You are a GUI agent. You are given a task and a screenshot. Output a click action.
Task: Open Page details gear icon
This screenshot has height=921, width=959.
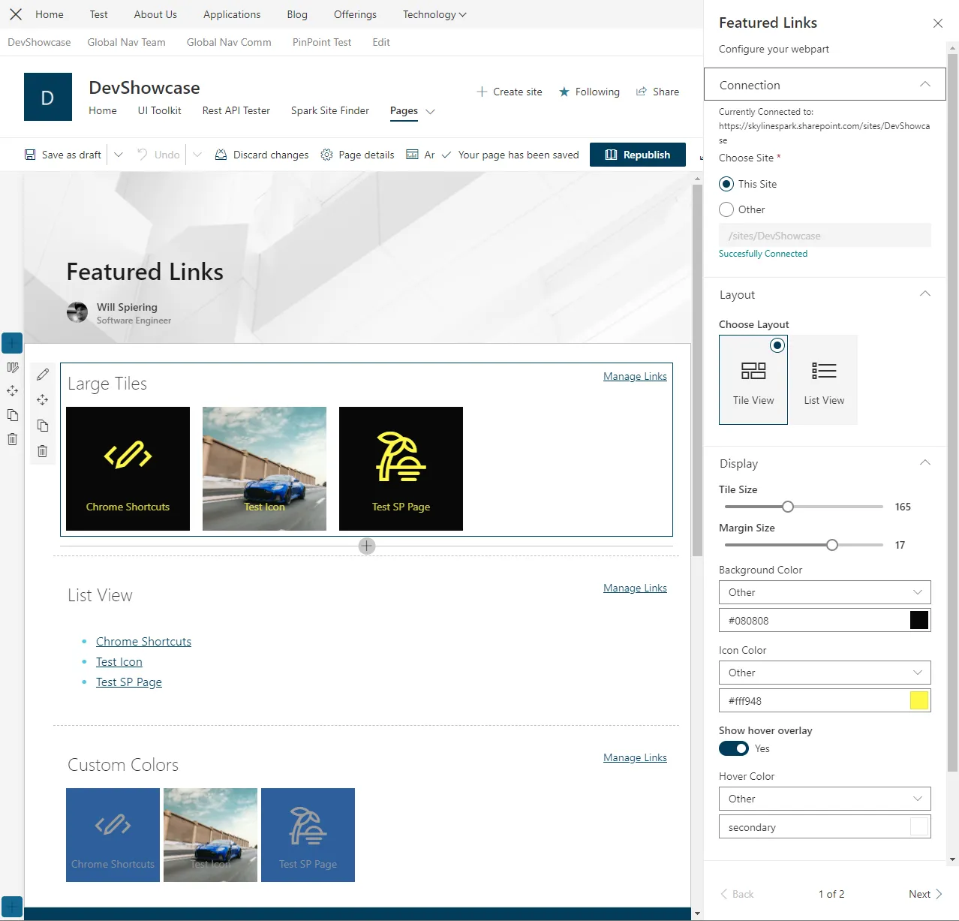tap(326, 155)
